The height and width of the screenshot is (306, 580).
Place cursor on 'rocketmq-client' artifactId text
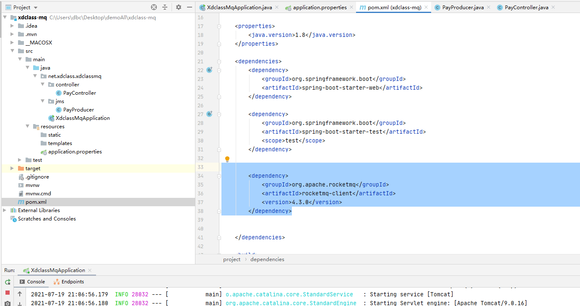pos(327,194)
